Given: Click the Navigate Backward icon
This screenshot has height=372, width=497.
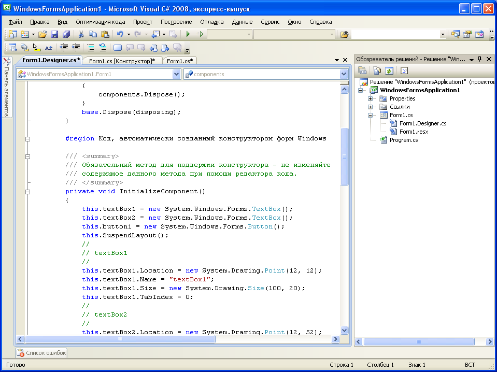Looking at the screenshot, I should [x=155, y=34].
